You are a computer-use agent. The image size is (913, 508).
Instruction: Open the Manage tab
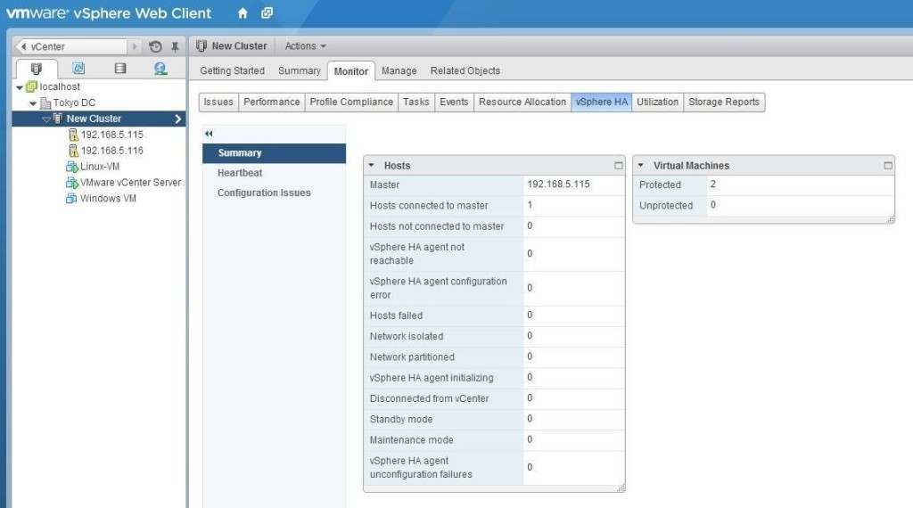click(x=399, y=70)
